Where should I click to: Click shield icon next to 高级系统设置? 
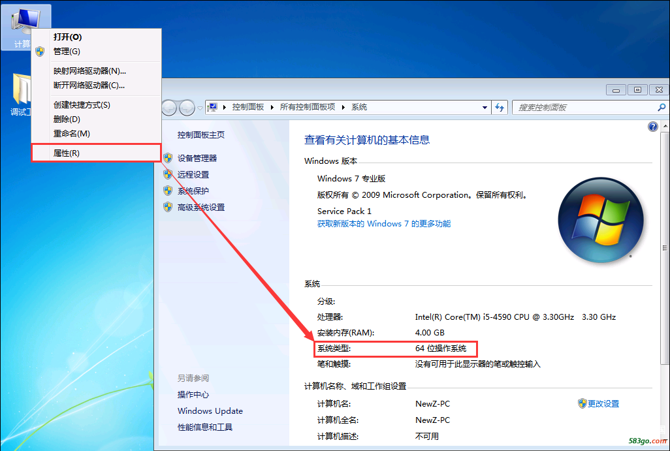click(168, 207)
